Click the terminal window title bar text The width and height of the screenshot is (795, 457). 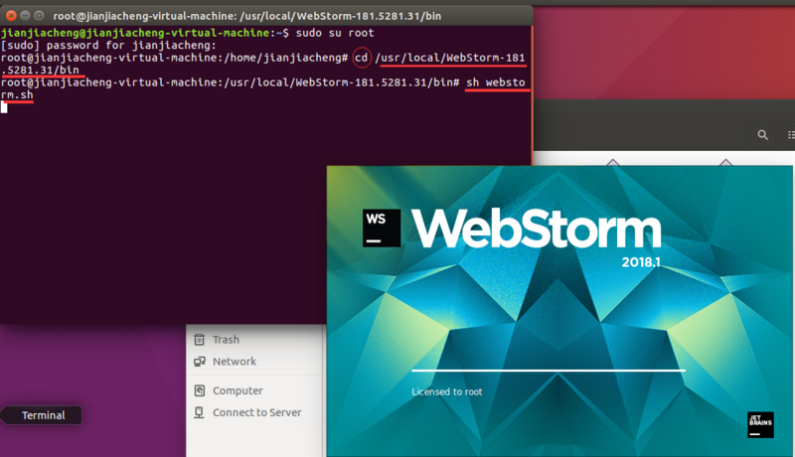246,16
